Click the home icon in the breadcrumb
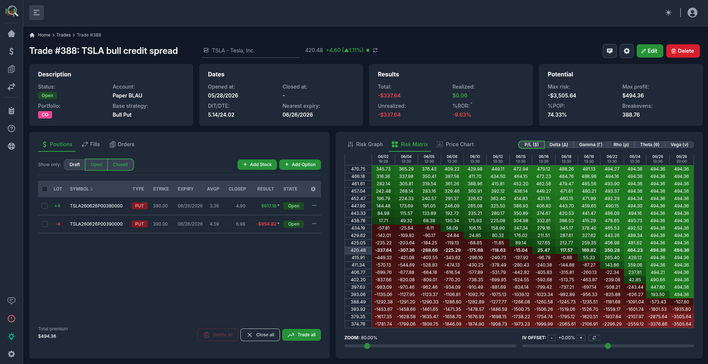The height and width of the screenshot is (364, 708). [x=32, y=35]
